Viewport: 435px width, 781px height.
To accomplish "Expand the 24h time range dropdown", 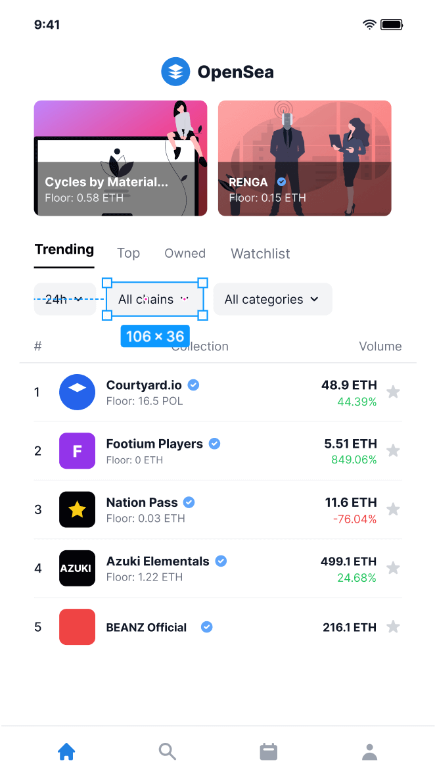I will (64, 299).
